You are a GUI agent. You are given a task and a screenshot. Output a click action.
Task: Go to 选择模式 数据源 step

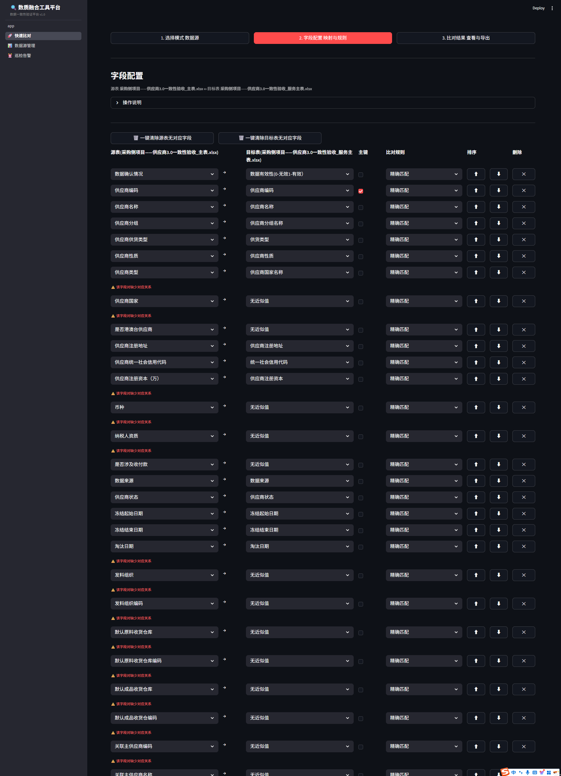(179, 38)
